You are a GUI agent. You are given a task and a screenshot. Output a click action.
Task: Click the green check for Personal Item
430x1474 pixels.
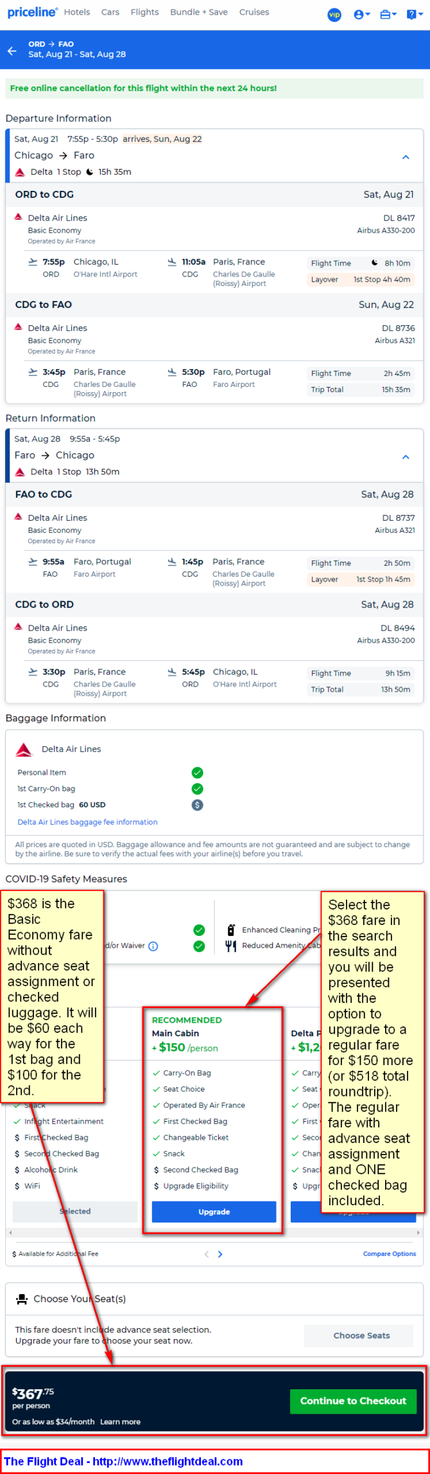pos(198,773)
